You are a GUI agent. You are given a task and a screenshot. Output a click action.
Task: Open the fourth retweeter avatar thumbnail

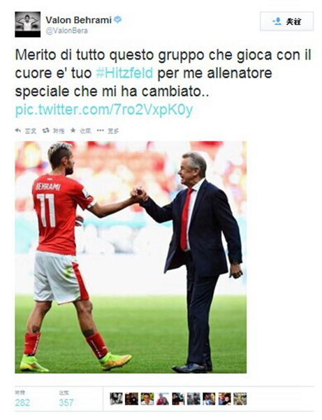click(163, 398)
